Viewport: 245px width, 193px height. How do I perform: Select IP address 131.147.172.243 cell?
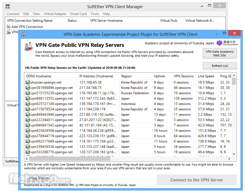click(98, 98)
